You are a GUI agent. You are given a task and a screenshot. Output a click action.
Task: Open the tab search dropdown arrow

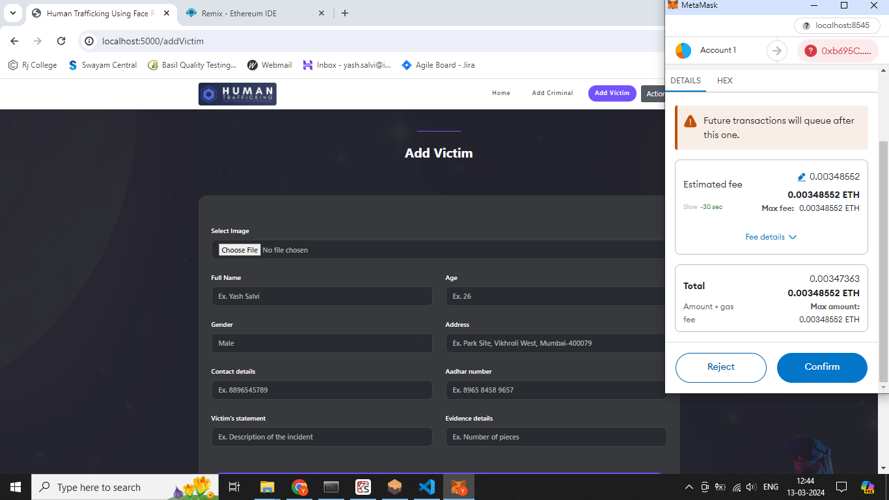12,13
